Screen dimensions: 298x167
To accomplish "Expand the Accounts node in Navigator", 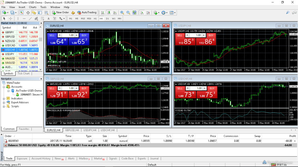I will (x=4, y=86).
